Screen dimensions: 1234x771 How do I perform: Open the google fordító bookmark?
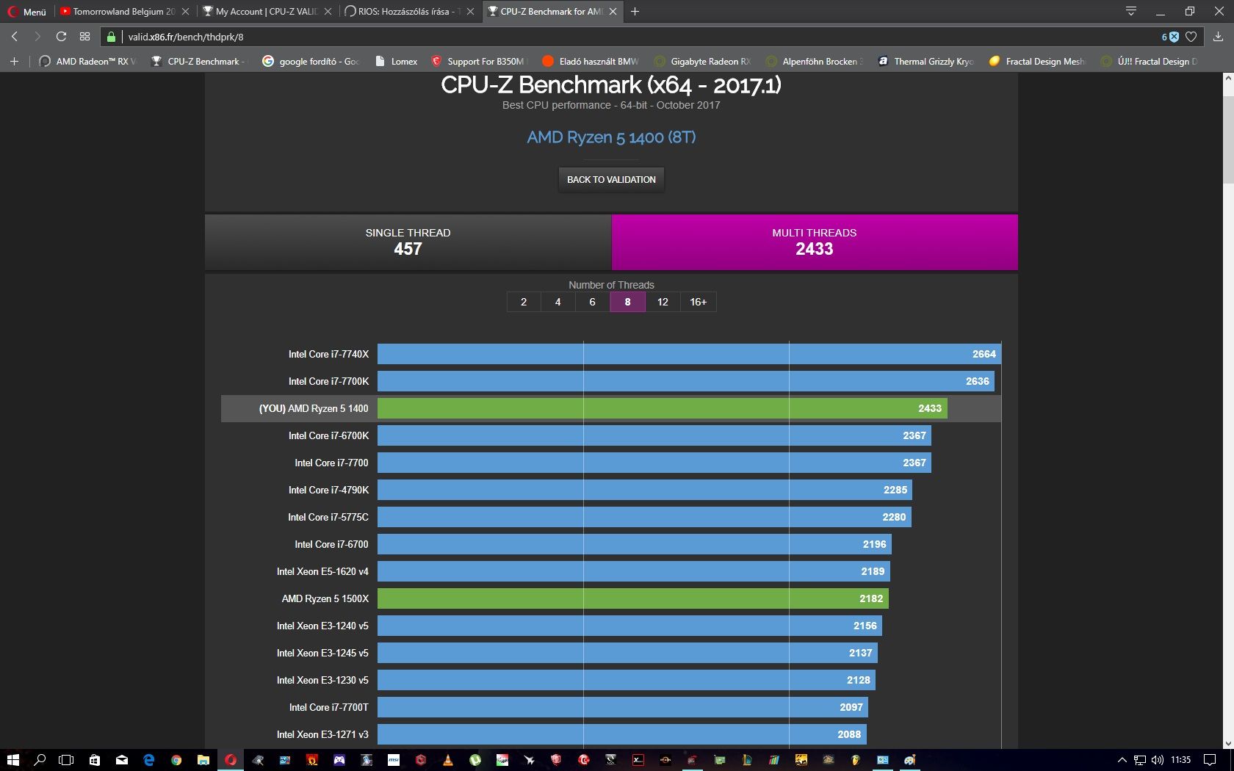311,61
